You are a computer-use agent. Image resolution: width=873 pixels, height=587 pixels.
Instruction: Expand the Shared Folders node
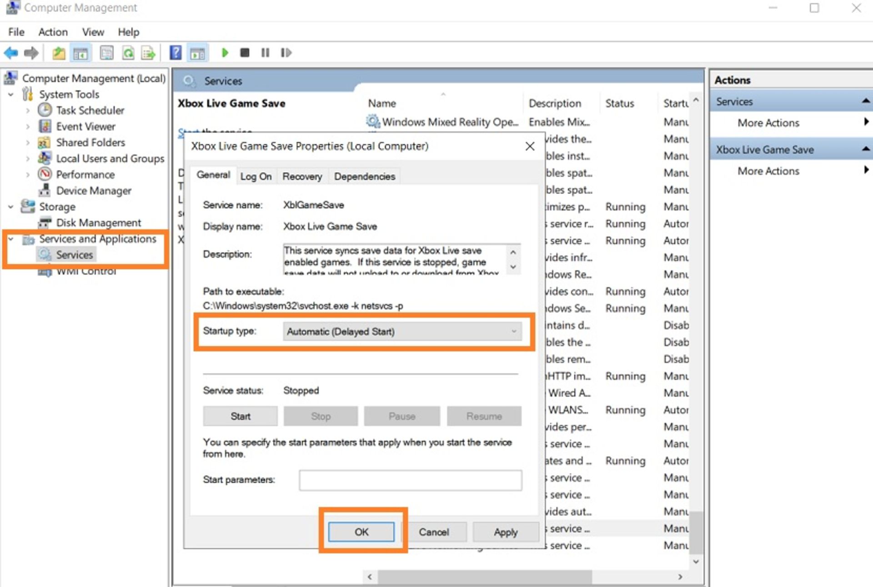[28, 142]
